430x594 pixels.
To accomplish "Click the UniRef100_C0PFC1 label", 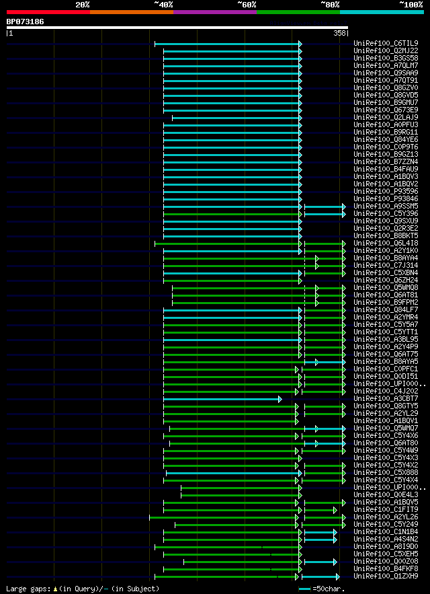I will 386,369.
